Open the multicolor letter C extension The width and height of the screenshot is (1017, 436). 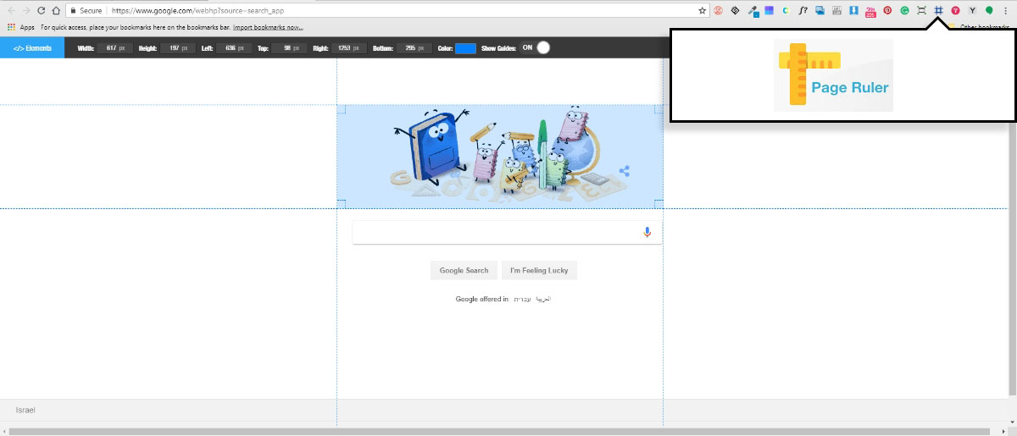(x=786, y=11)
